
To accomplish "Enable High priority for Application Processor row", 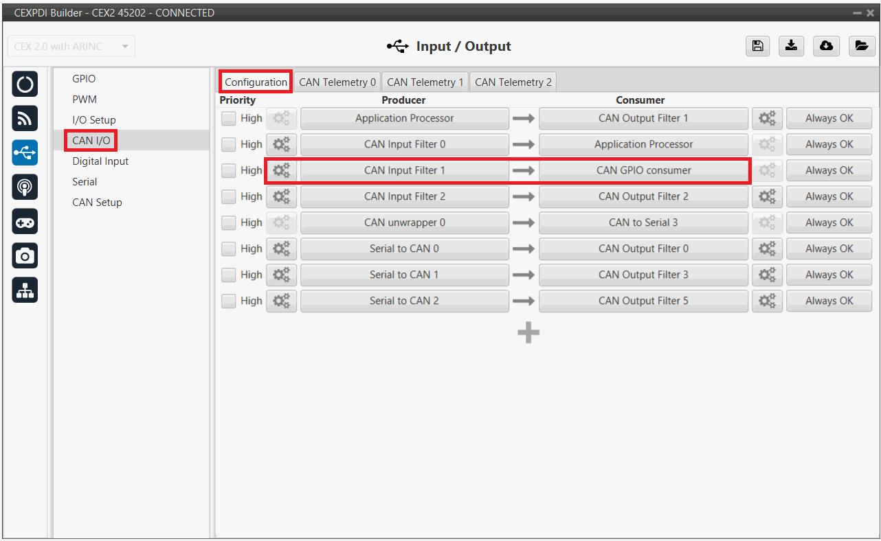I will [x=228, y=118].
